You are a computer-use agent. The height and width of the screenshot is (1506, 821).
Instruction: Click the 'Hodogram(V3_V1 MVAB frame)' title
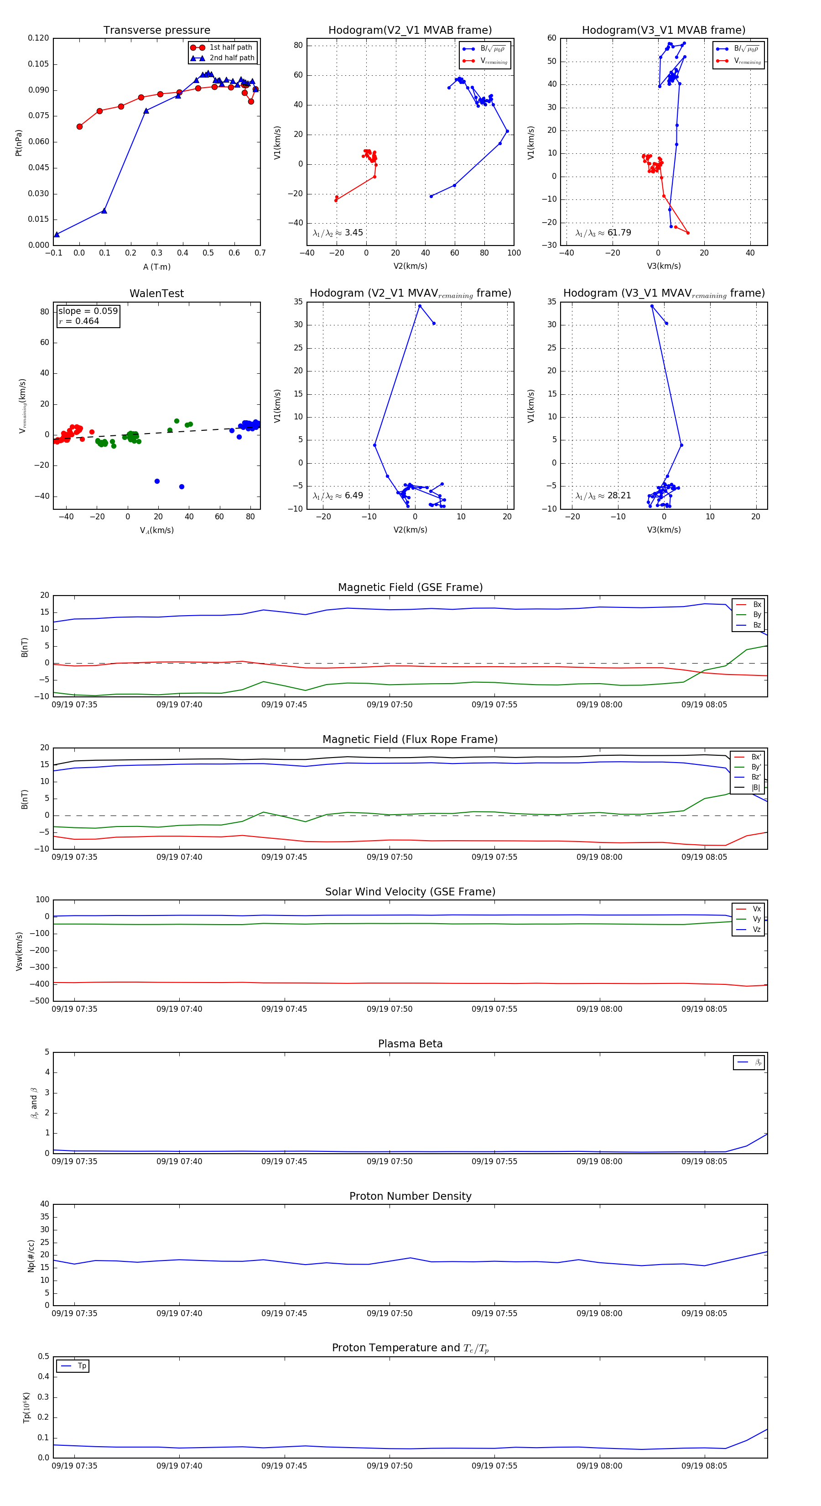click(x=664, y=31)
